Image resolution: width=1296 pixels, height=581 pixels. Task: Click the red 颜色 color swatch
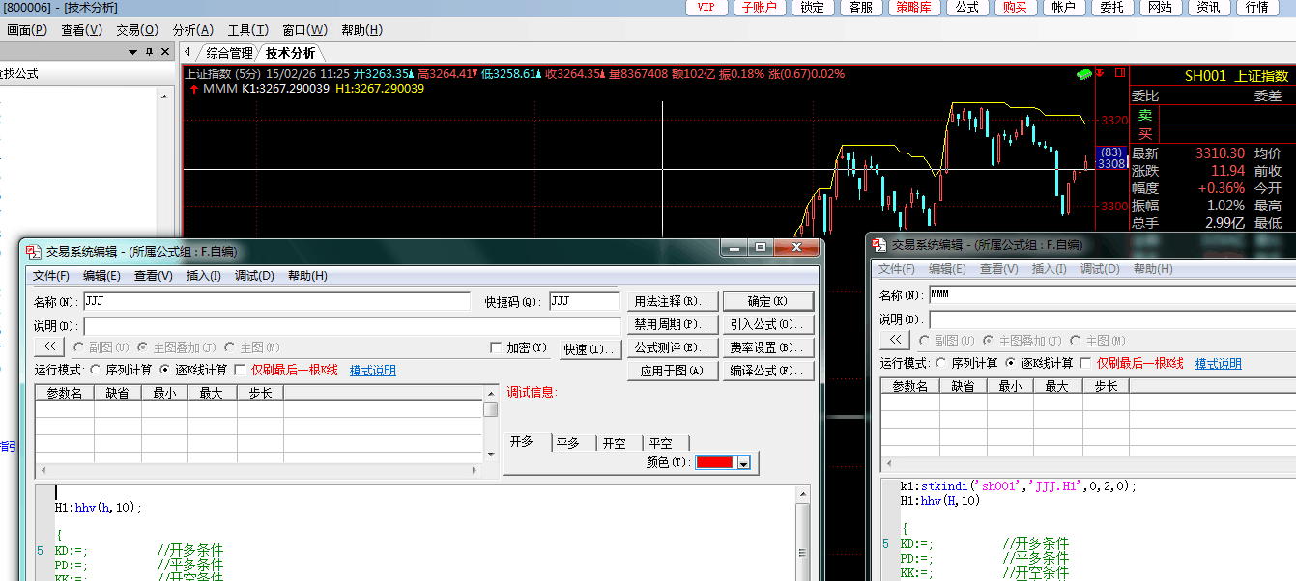(715, 463)
